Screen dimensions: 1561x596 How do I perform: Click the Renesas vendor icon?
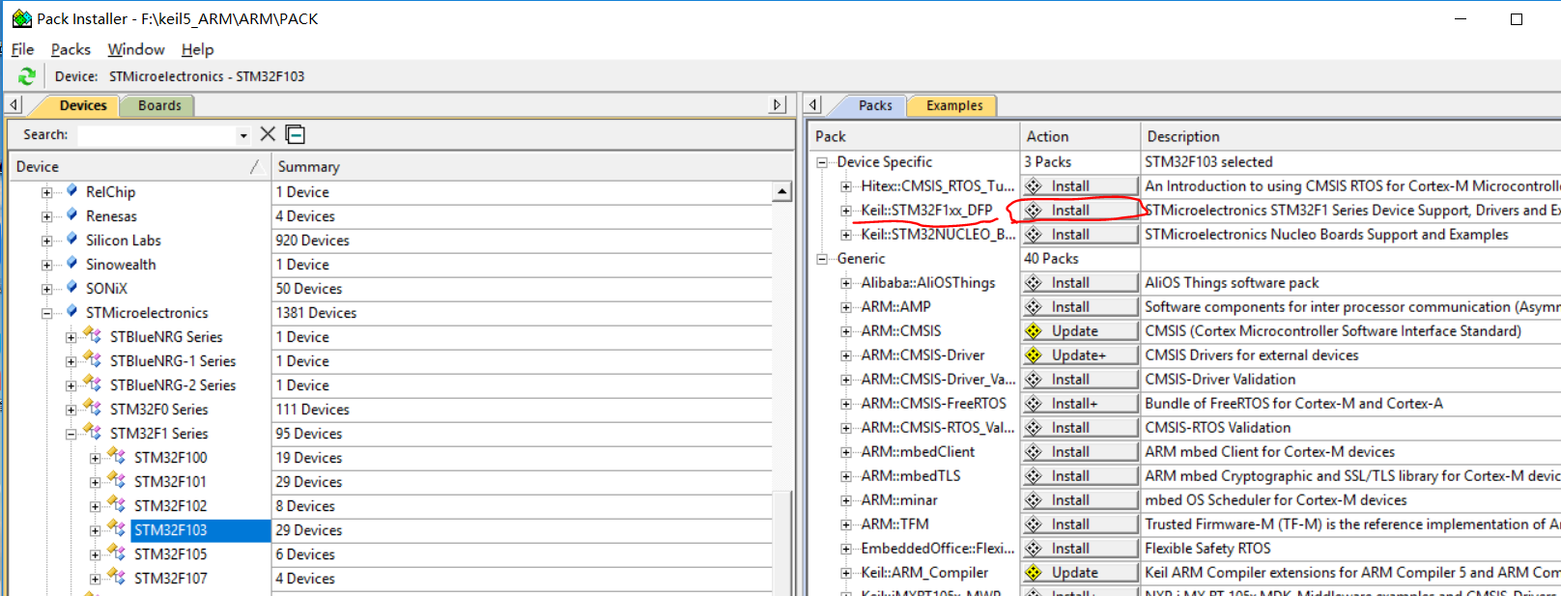tap(71, 215)
